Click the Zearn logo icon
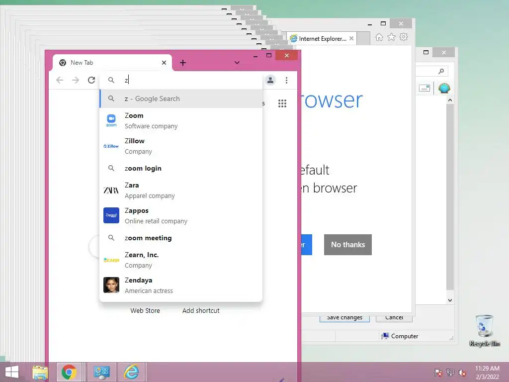 click(111, 260)
